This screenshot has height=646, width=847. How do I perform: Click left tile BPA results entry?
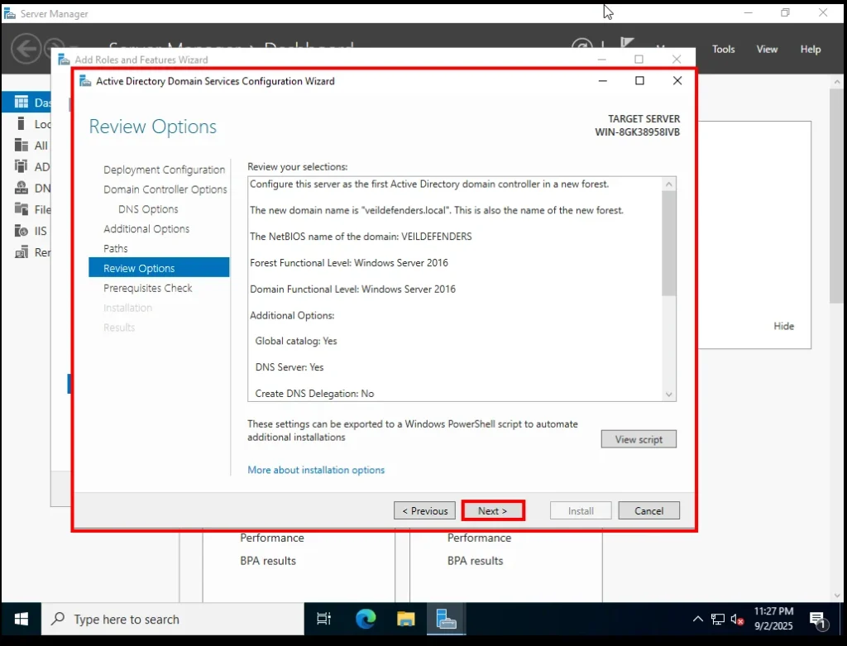click(x=268, y=561)
